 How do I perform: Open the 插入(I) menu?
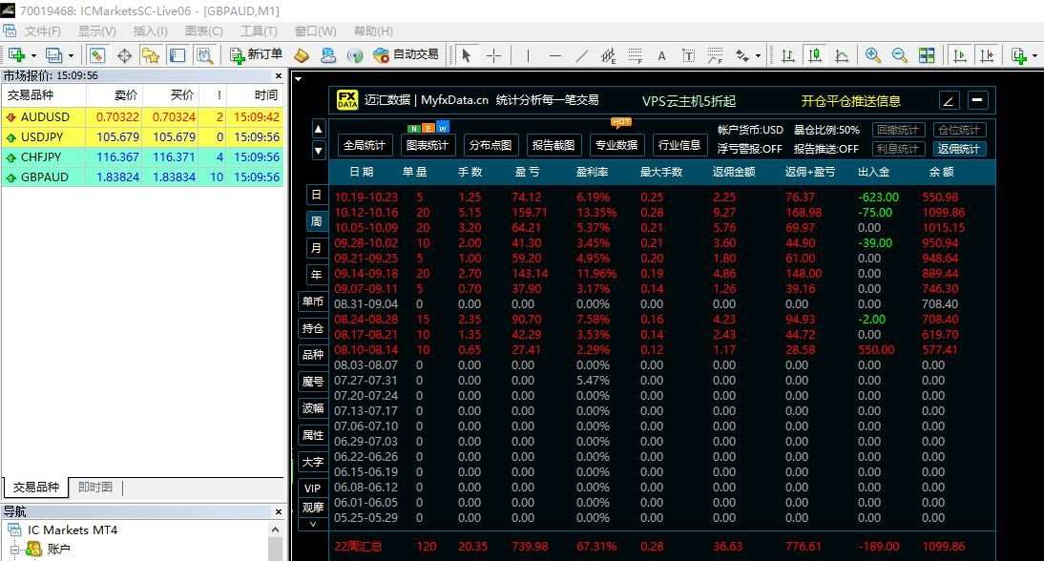point(151,31)
